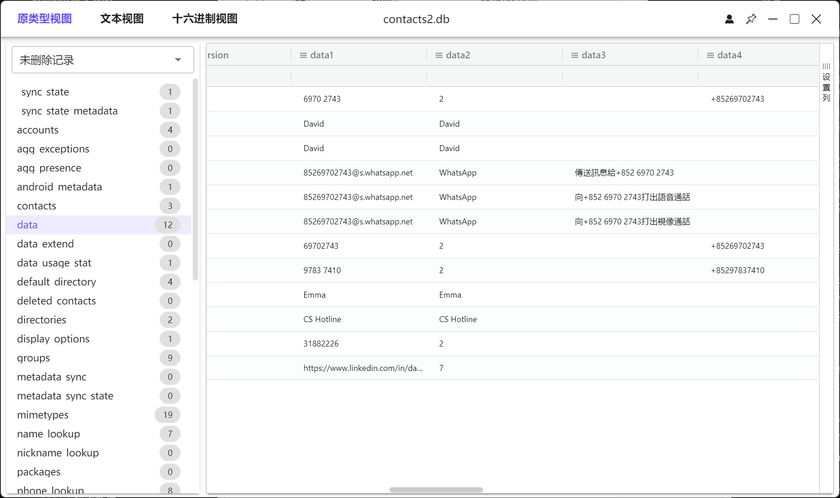Click the data1 filter input field
The image size is (840, 498).
(358, 76)
